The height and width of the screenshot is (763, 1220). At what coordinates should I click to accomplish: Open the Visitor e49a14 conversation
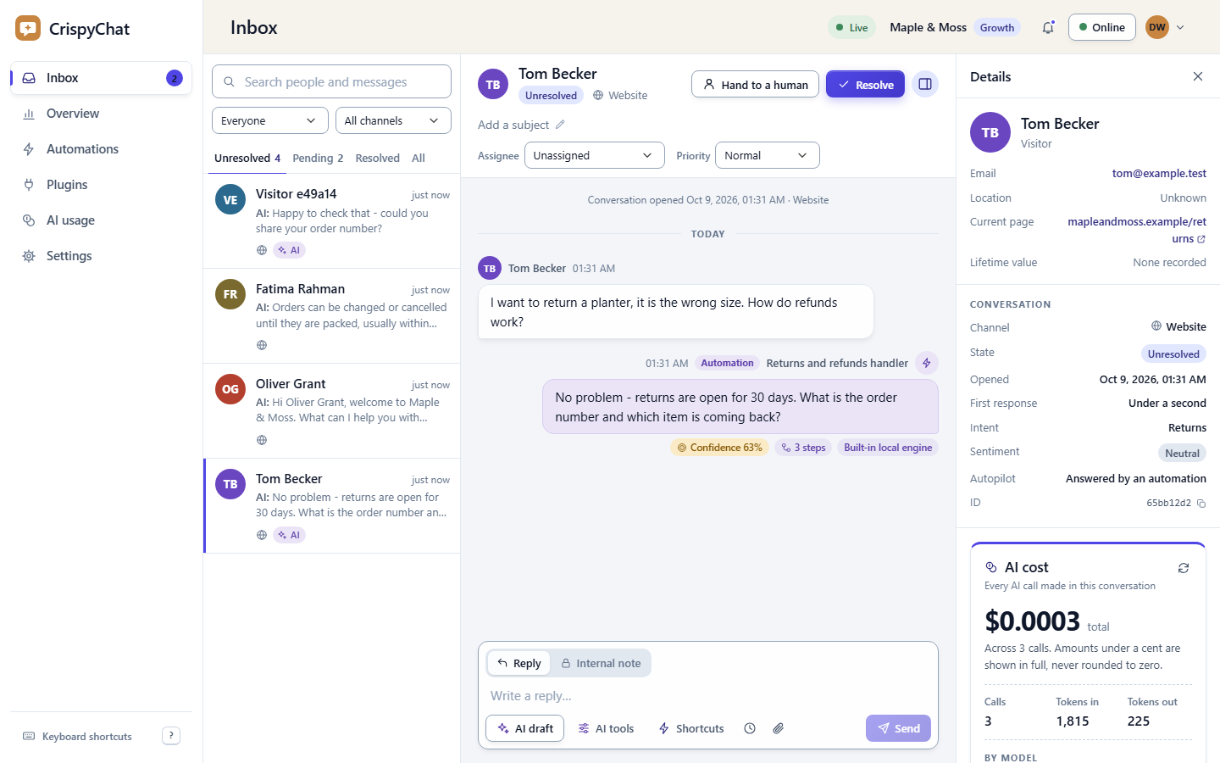[332, 221]
